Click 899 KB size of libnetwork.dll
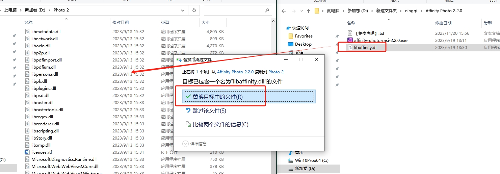The width and height of the screenshot is (500, 174). pyautogui.click(x=217, y=39)
